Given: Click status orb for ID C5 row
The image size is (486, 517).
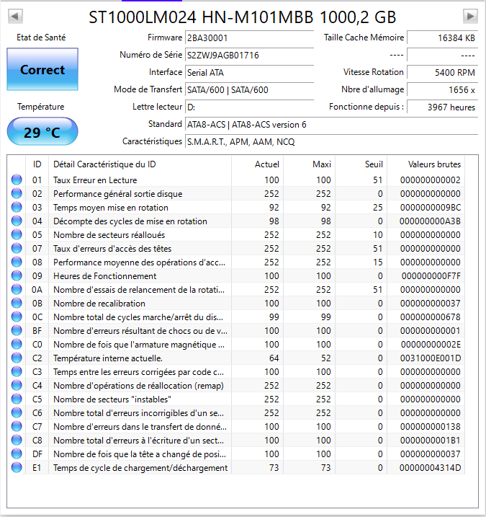Looking at the screenshot, I should tap(17, 399).
